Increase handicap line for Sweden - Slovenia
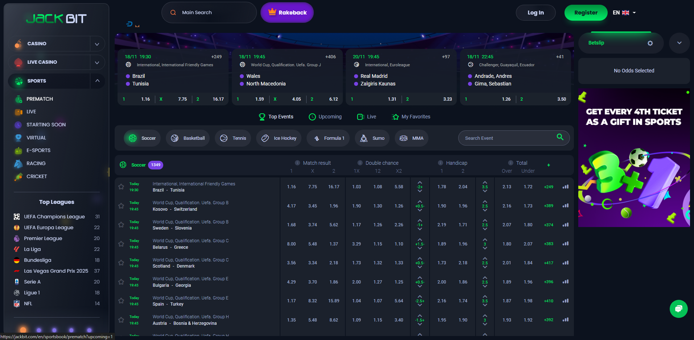Image resolution: width=694 pixels, height=340 pixels. 420,220
